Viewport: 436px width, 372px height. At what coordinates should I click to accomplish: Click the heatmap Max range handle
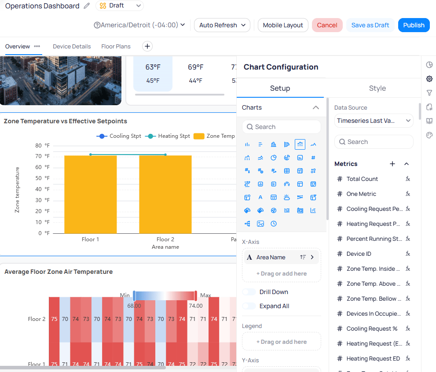[x=196, y=296]
